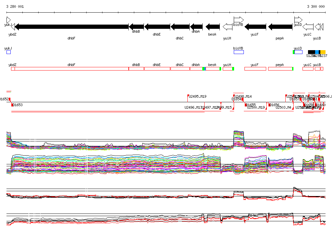Click the D1653 downshift marker label
Viewport: 332px width, 231px height.
(18, 105)
